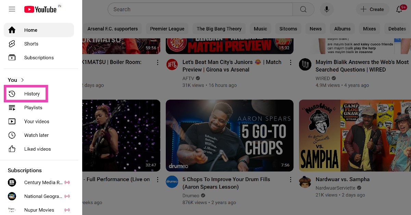Open the notifications bell
411x215 pixels.
399,9
